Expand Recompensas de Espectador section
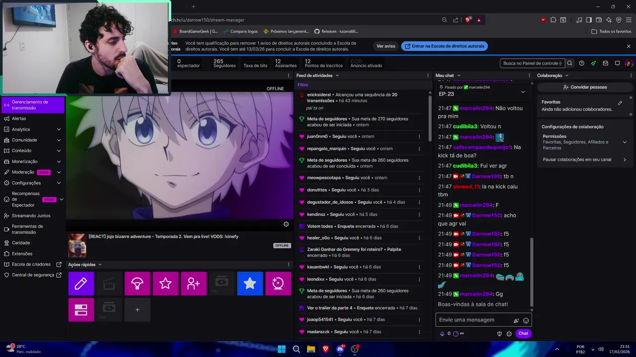636x357 pixels. tap(61, 199)
